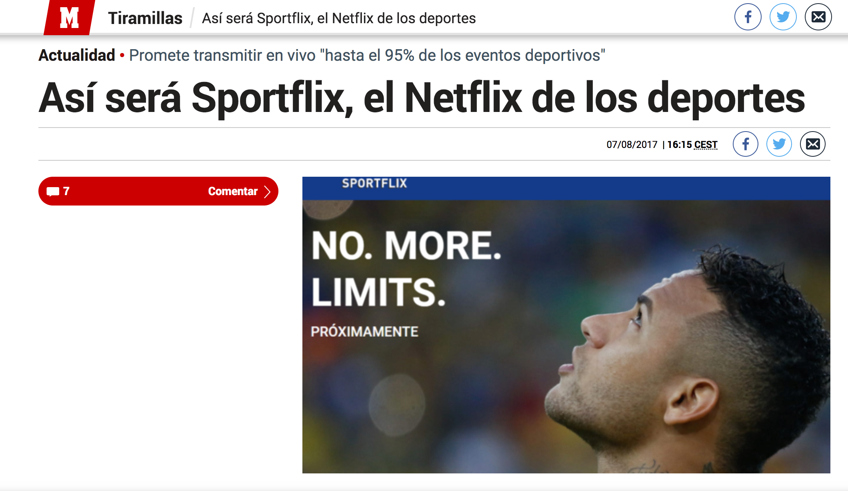Click the CEST timezone abbreviation
Image resolution: width=848 pixels, height=491 pixels.
tap(706, 144)
